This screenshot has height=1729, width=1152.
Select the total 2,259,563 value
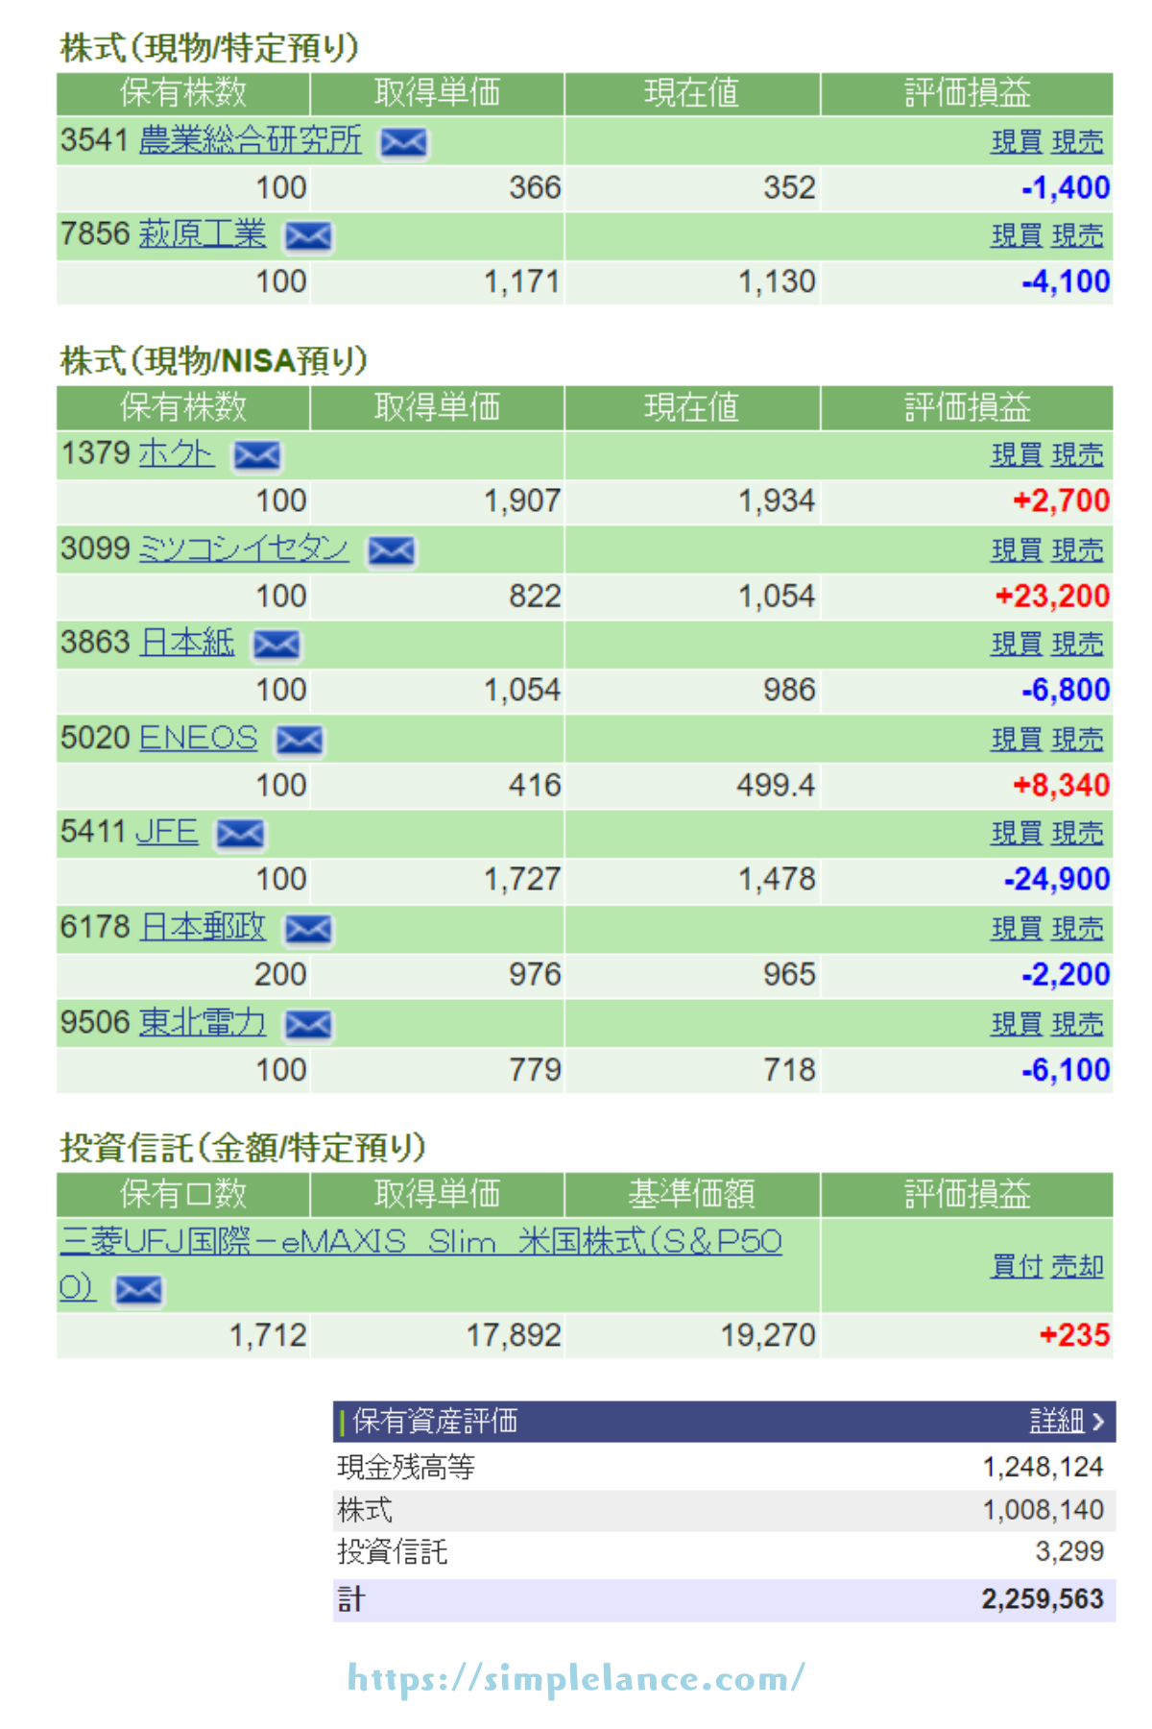[1043, 1599]
